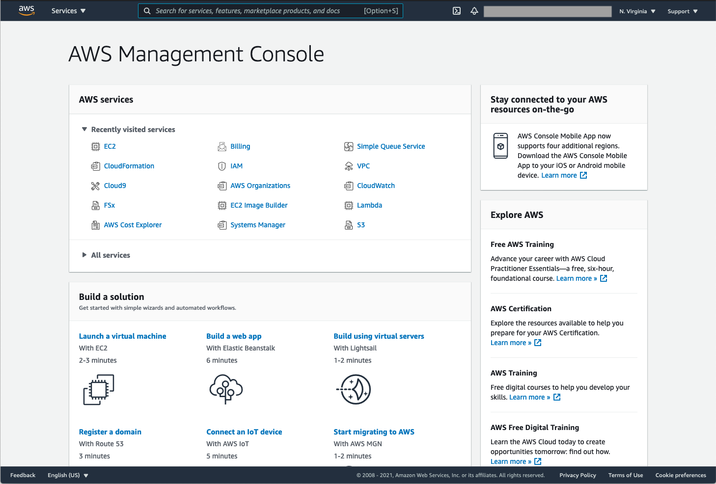Click the mobile phone app icon
The height and width of the screenshot is (484, 716).
tap(500, 146)
